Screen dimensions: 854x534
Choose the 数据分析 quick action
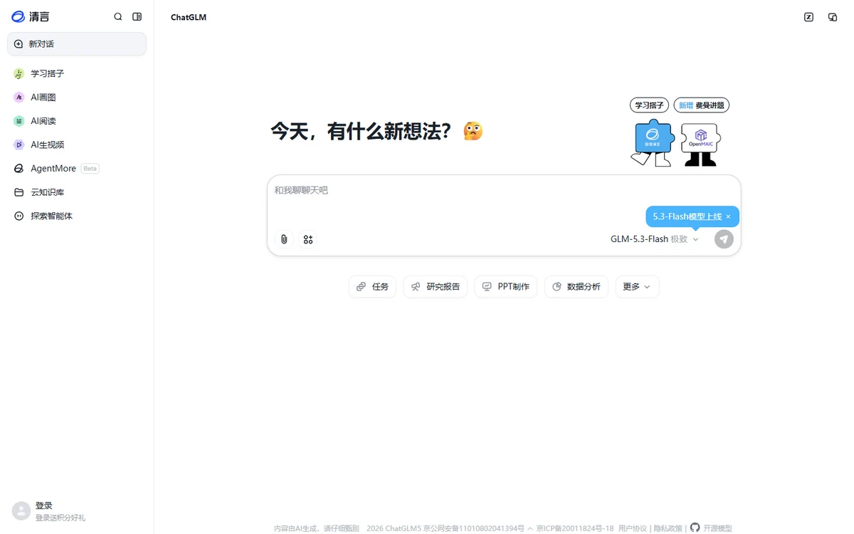pos(576,287)
